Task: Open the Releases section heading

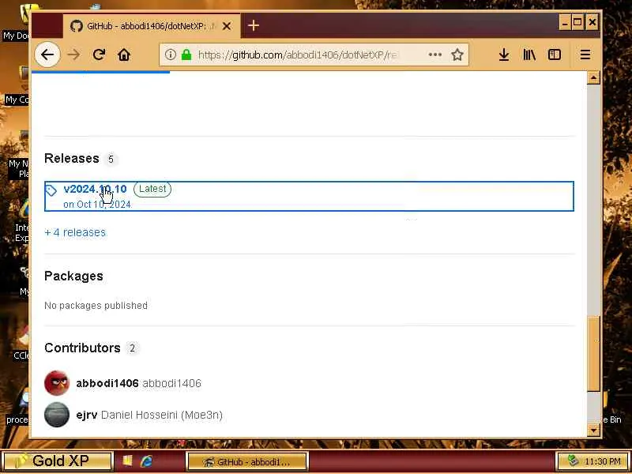Action: 72,158
